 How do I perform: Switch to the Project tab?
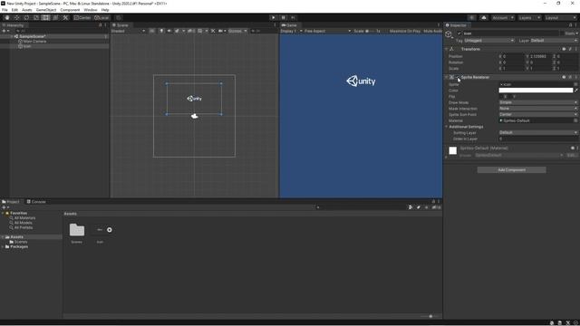tap(11, 202)
